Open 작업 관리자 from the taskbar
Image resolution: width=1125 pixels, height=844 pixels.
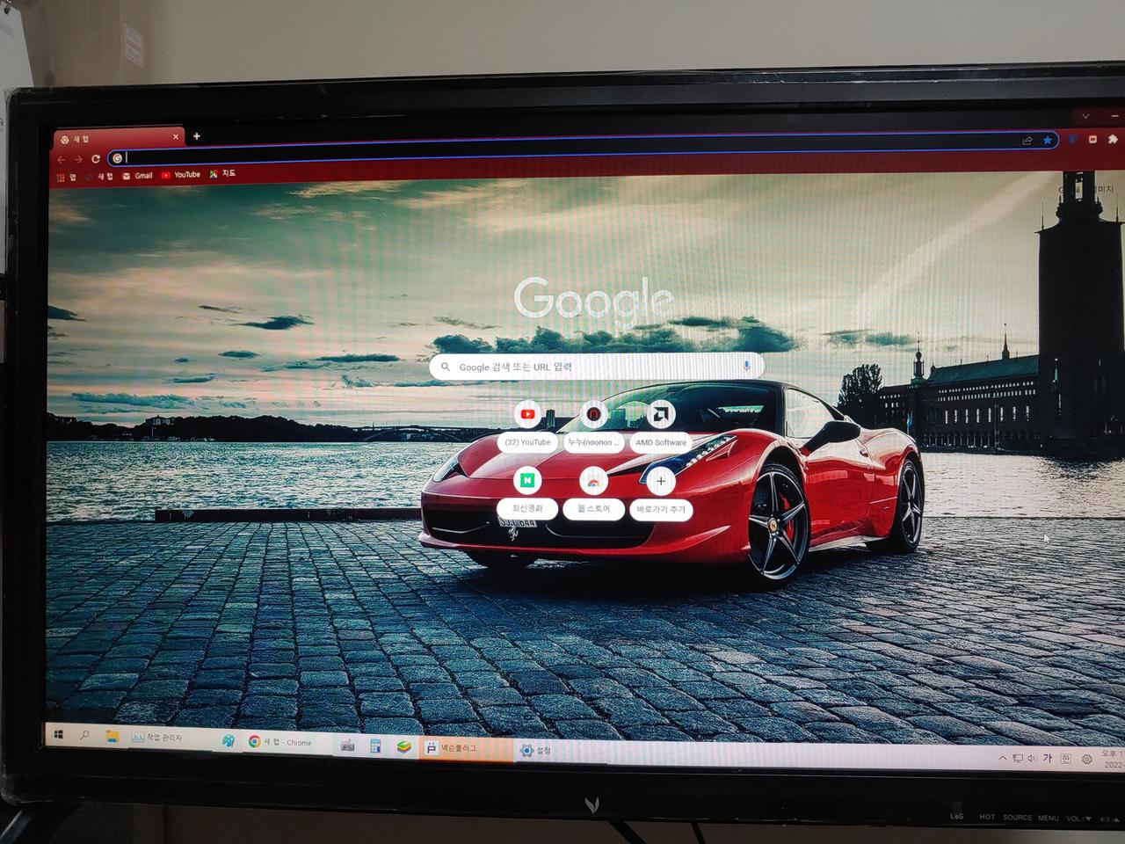pos(156,738)
